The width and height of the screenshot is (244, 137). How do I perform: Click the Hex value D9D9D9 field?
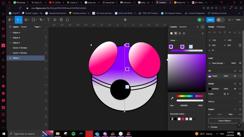pos(184,105)
